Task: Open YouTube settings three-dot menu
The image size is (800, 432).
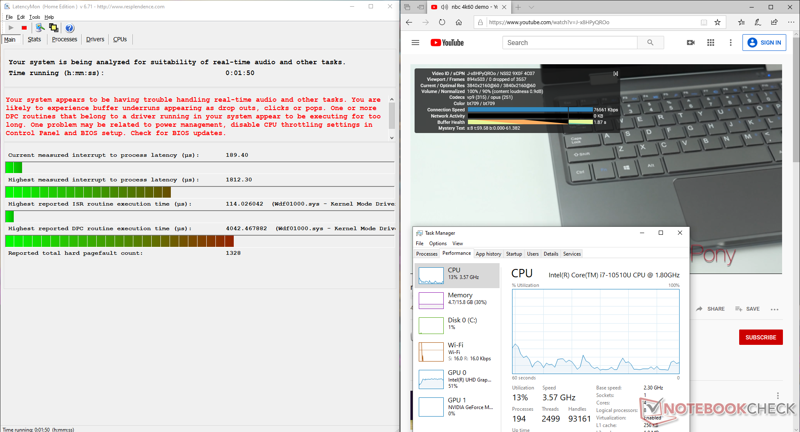Action: point(730,43)
